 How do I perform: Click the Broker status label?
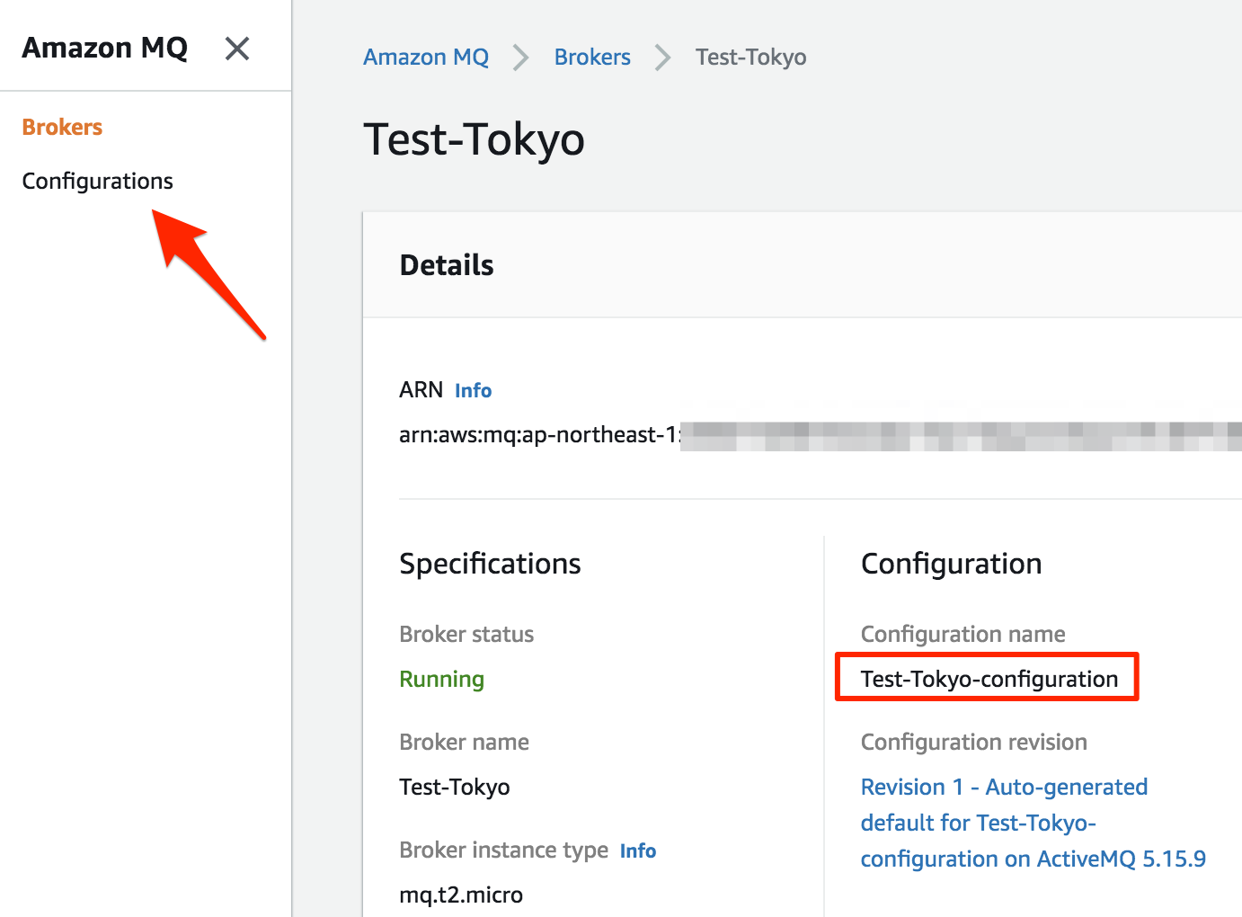466,634
